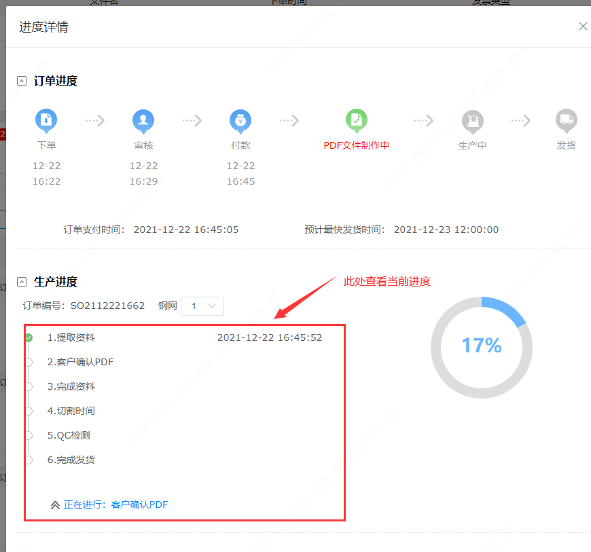Click the 6.完成发货 step label
The width and height of the screenshot is (591, 552).
(x=71, y=460)
